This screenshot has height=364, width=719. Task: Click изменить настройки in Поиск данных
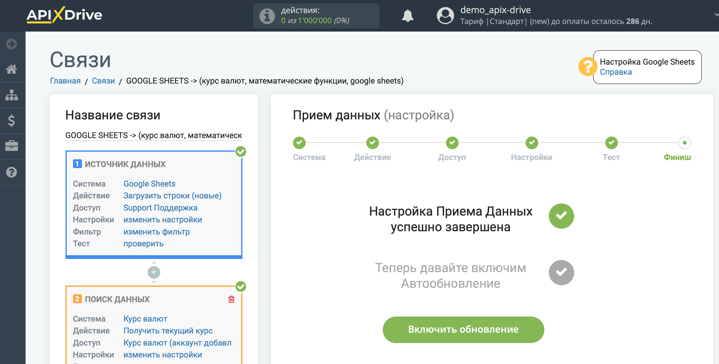point(163,354)
